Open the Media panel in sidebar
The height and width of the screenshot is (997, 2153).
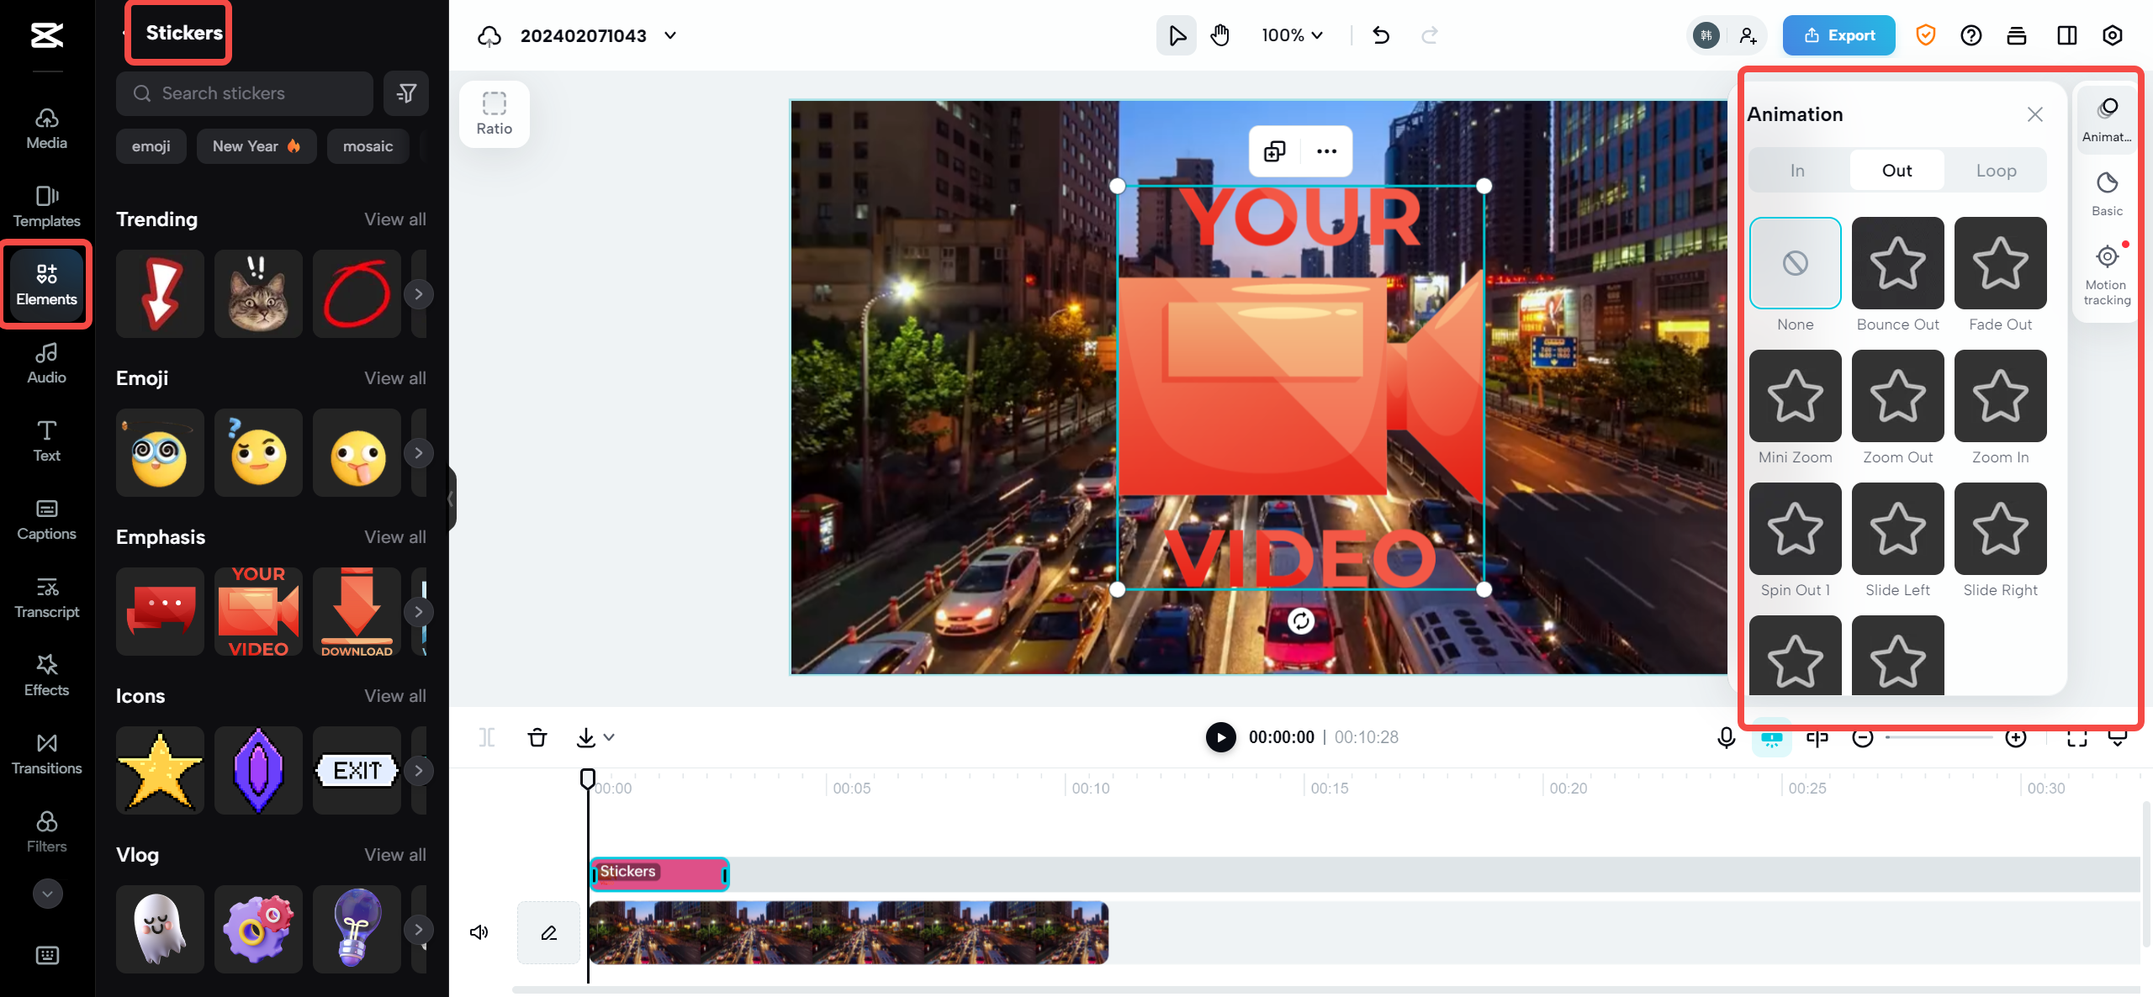click(46, 128)
